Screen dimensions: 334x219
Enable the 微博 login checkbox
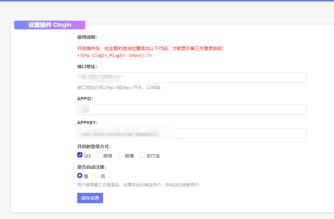click(120, 155)
